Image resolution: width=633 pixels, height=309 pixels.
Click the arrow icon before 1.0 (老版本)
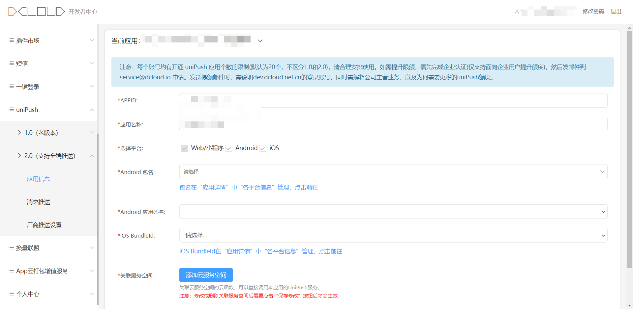coord(19,133)
